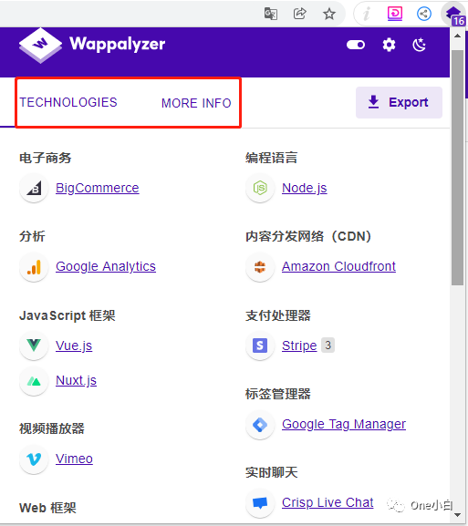Click the Google Tag Manager logo icon
The height and width of the screenshot is (526, 468).
pos(260,425)
